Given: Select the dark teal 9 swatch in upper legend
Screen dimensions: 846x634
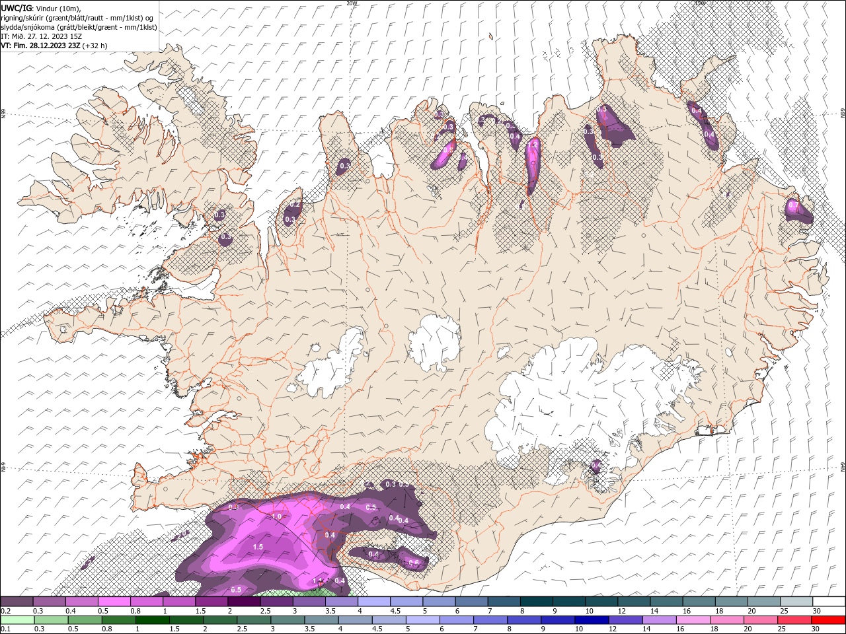Looking at the screenshot, I should point(569,602).
